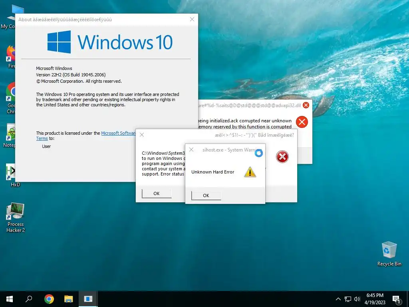Screen dimensions: 409x307
Task: Open the notification center icon
Action: [397, 299]
